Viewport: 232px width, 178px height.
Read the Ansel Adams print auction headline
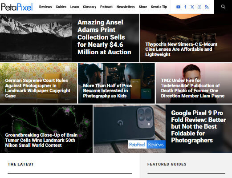pos(104,37)
